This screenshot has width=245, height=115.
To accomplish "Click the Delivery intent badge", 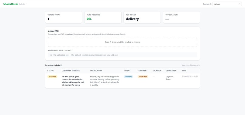I will click(129, 77).
